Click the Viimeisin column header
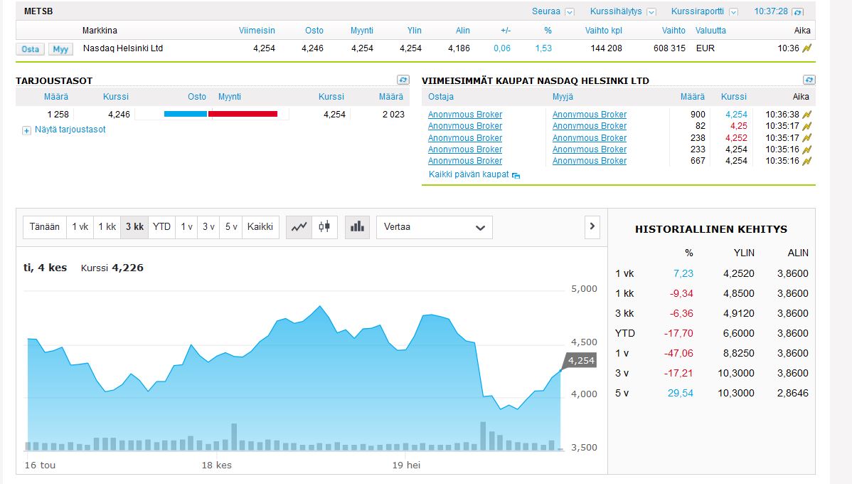The image size is (852, 484). coord(257,31)
